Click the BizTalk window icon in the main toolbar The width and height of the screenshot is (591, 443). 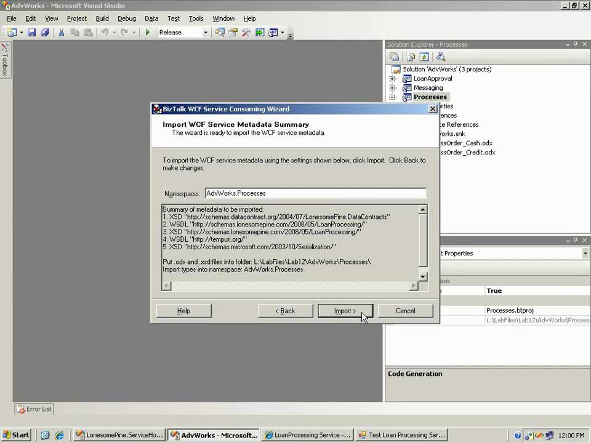point(273,33)
